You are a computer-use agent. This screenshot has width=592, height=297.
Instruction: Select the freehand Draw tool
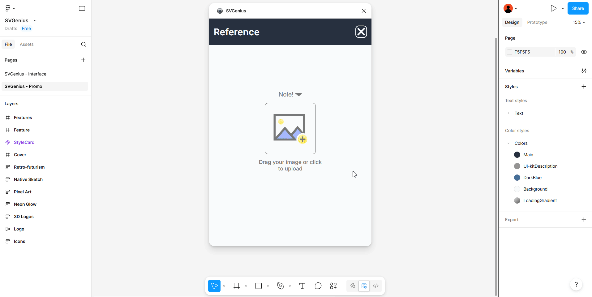click(352, 286)
